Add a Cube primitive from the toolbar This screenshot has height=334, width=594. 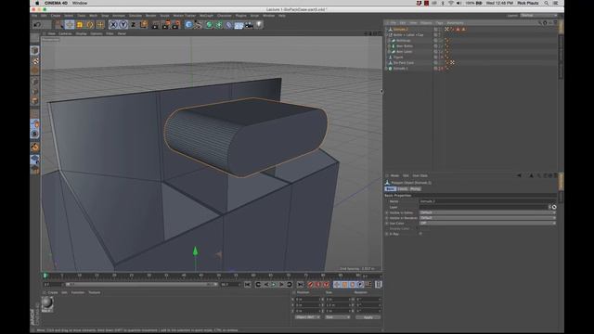coord(188,25)
